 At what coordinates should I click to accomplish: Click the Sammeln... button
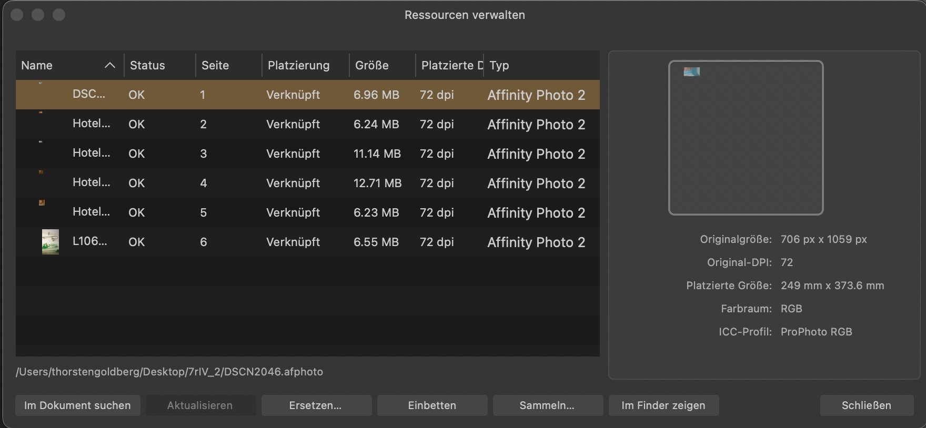(x=547, y=405)
